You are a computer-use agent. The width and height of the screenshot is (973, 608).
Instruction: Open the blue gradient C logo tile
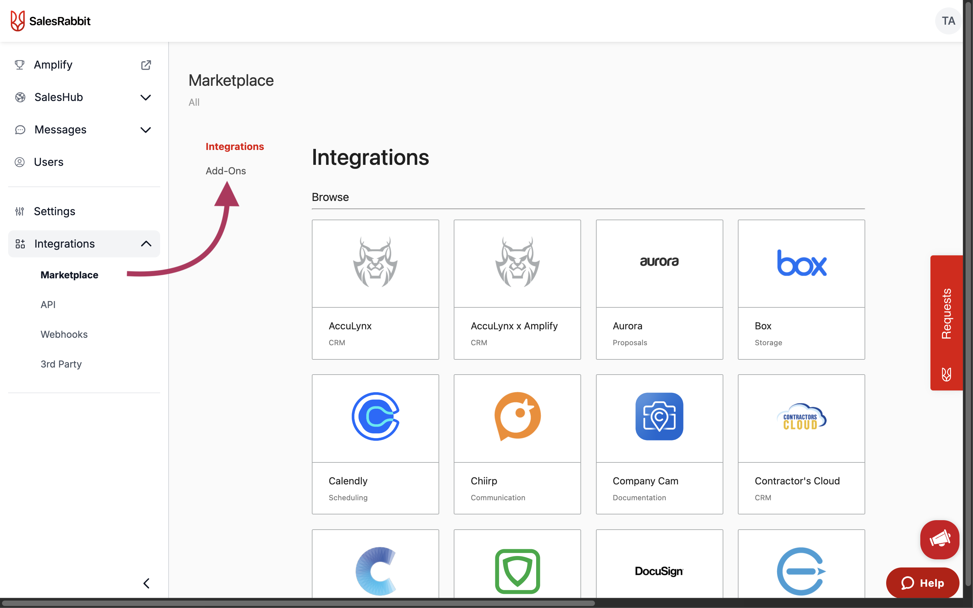coord(376,571)
